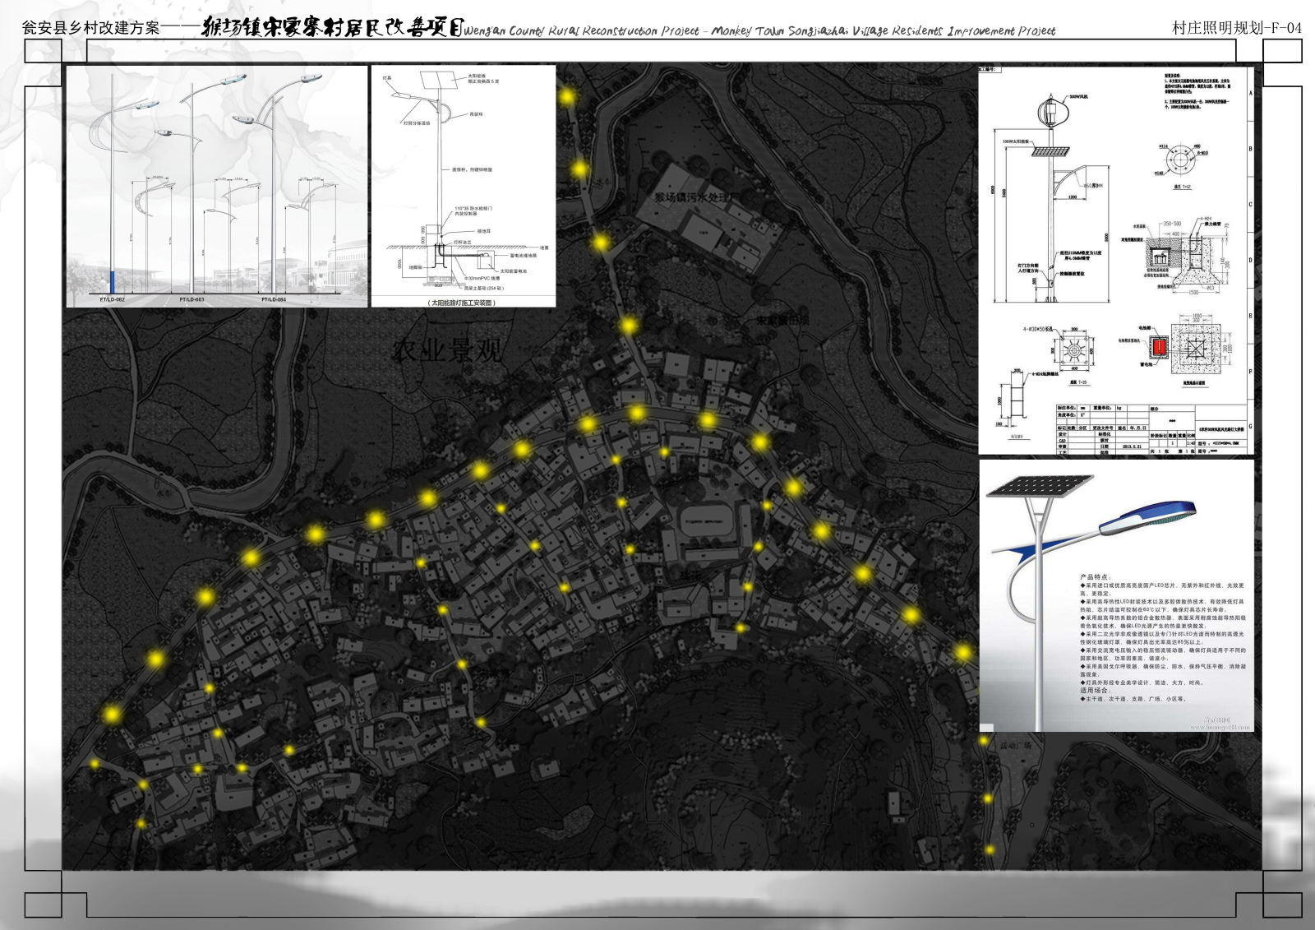Click the English subtitle Weng'an County Rural Reconstruction Project
This screenshot has width=1315, height=930.
coord(582,31)
